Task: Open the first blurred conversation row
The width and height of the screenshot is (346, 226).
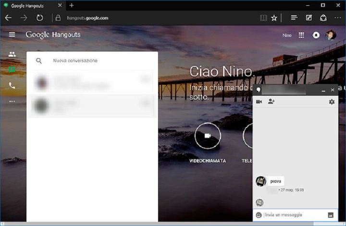Action: [x=92, y=83]
